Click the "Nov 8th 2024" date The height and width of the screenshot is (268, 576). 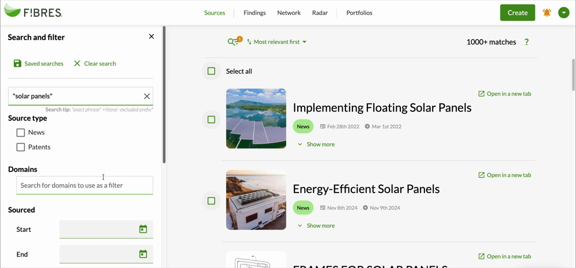[342, 208]
